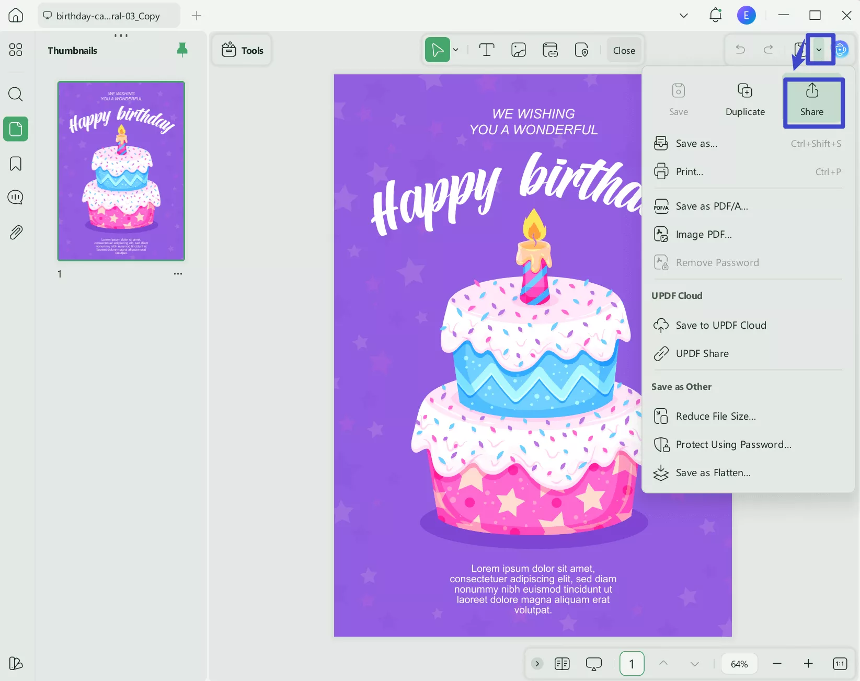Open the Search panel in the sidebar

[x=15, y=94]
